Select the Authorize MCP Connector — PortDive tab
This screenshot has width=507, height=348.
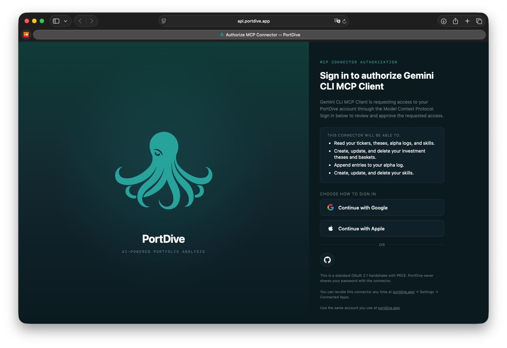[x=259, y=35]
